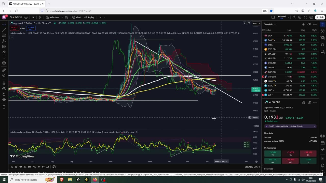The width and height of the screenshot is (326, 183).
Task: Open the chart time axis settings icon
Action: (x=256, y=161)
